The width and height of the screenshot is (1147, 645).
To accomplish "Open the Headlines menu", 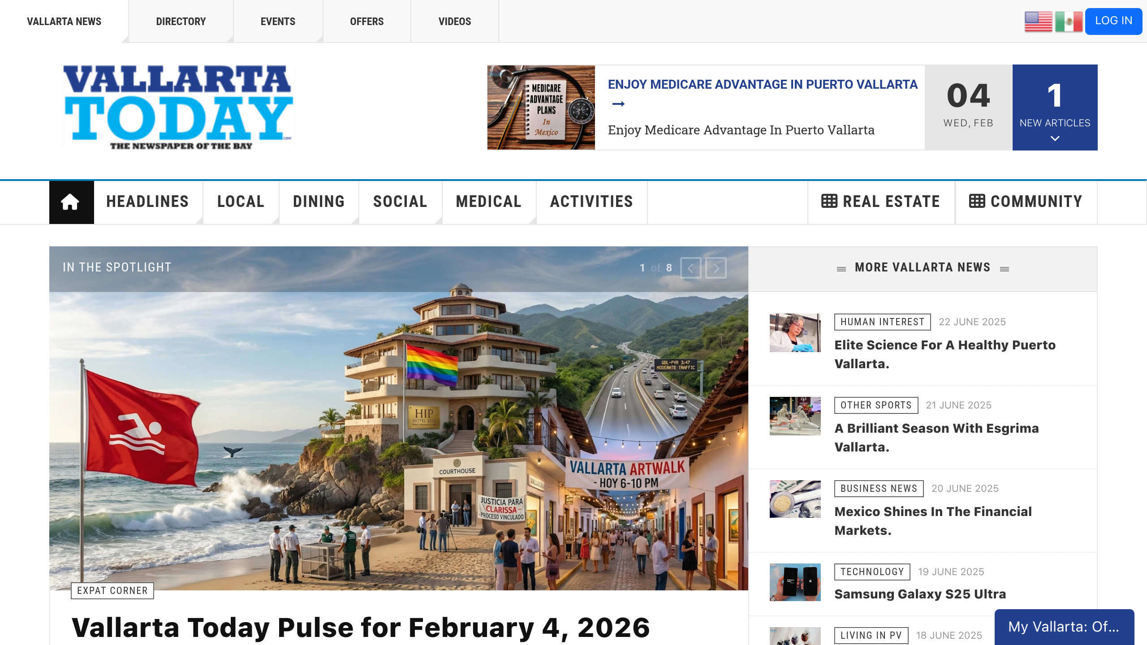I will [147, 202].
